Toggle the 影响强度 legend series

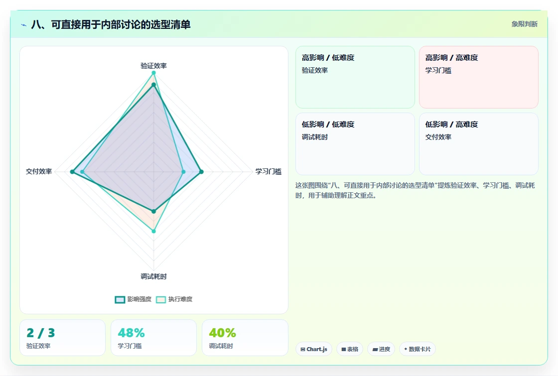133,299
